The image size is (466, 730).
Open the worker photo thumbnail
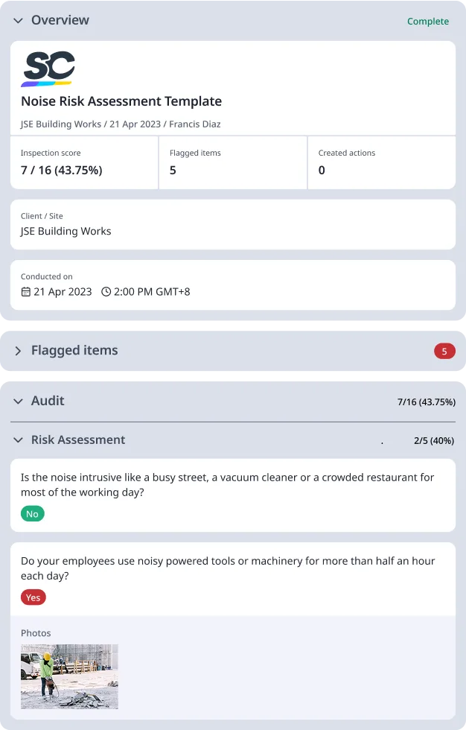69,676
